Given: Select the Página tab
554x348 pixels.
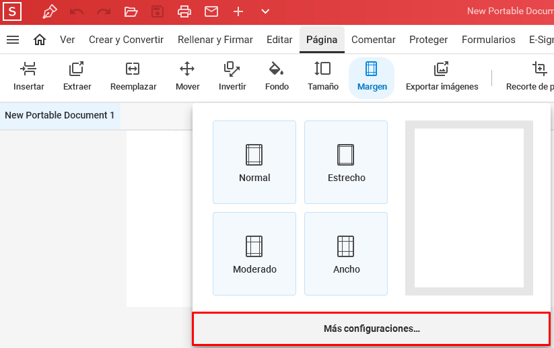Looking at the screenshot, I should [322, 40].
